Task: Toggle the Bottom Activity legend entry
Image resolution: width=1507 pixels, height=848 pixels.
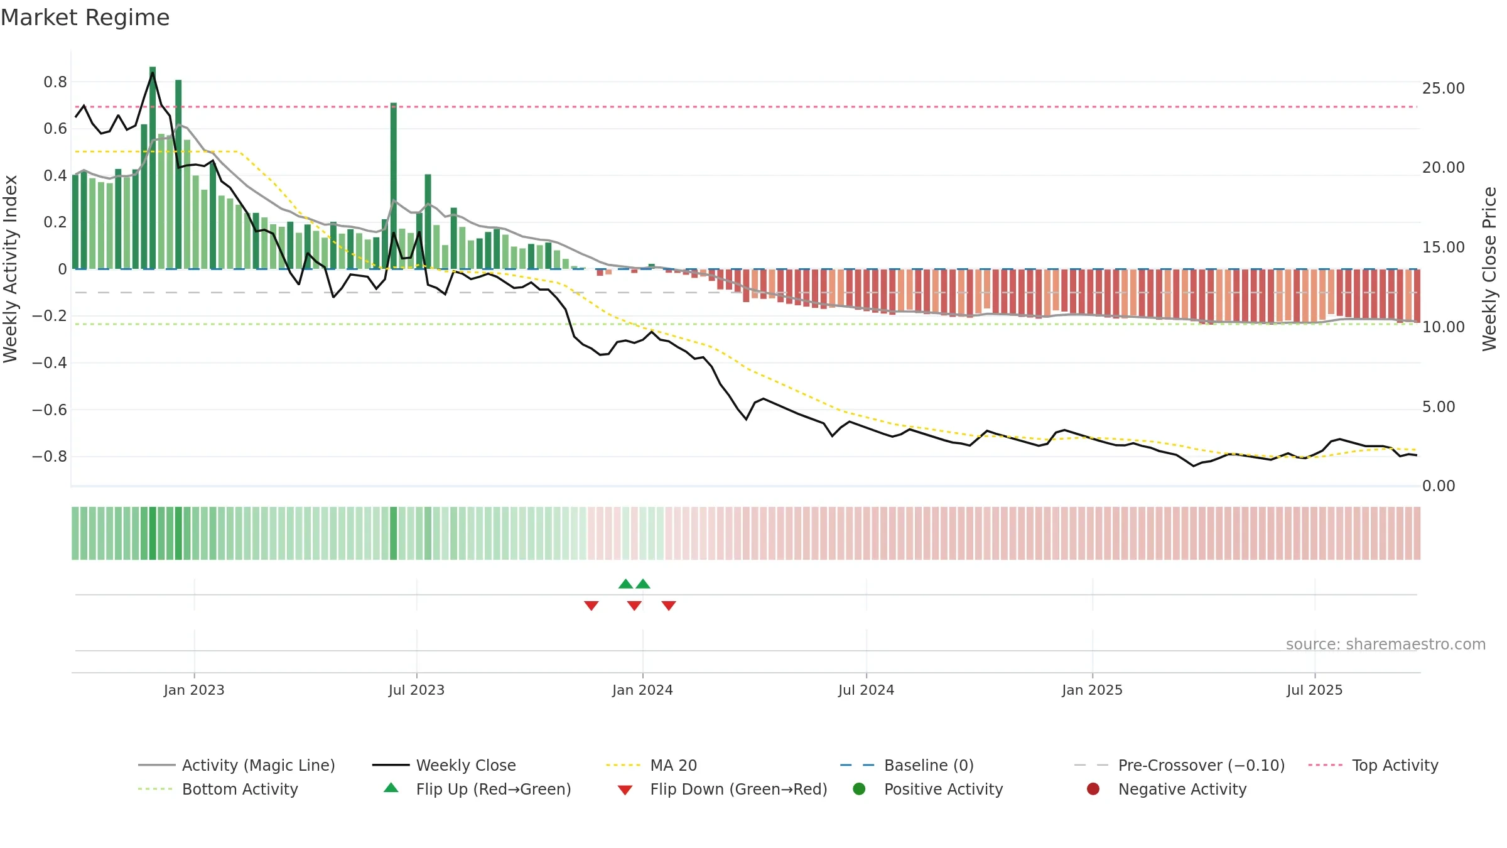Action: point(218,789)
